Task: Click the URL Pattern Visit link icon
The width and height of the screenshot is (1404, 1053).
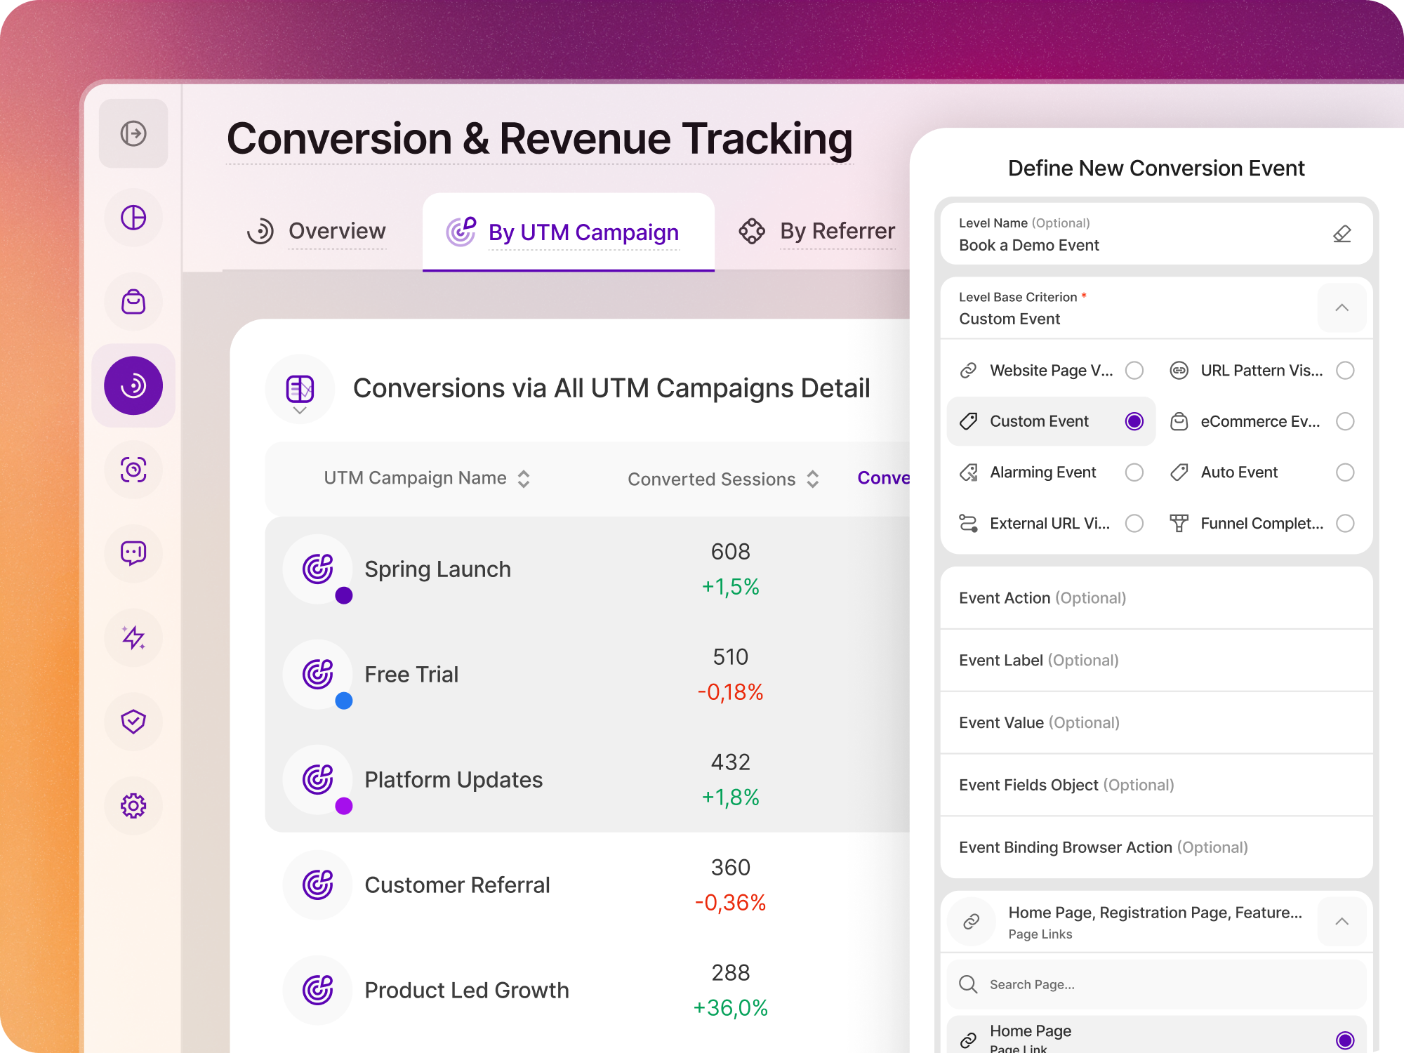Action: click(1179, 371)
